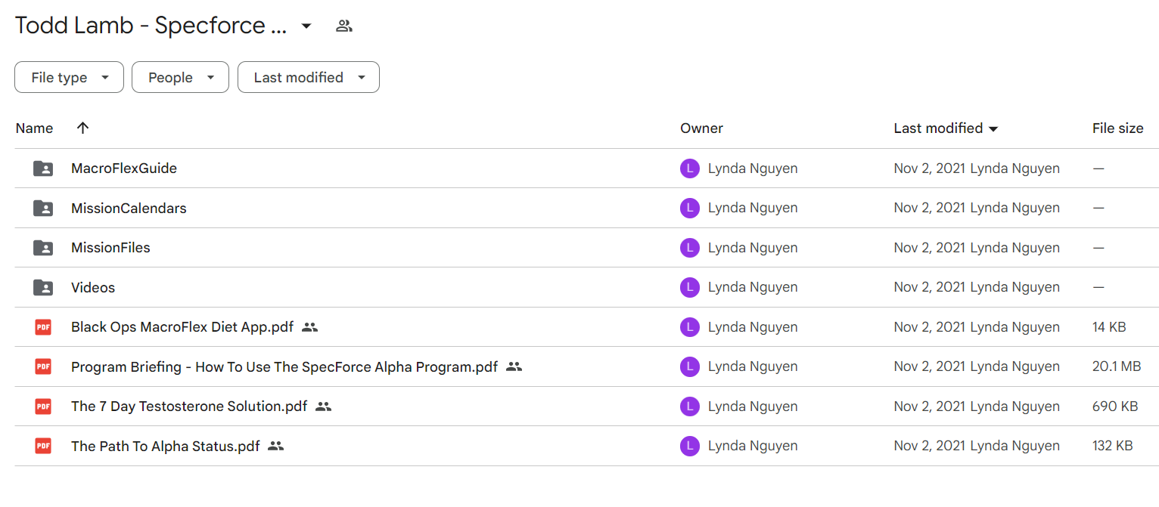This screenshot has height=507, width=1159.
Task: Select the MissionCalendars folder name
Action: tap(129, 208)
